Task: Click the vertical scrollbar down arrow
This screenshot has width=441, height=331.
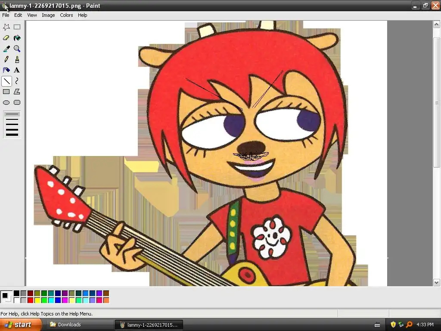Action: pyautogui.click(x=437, y=282)
